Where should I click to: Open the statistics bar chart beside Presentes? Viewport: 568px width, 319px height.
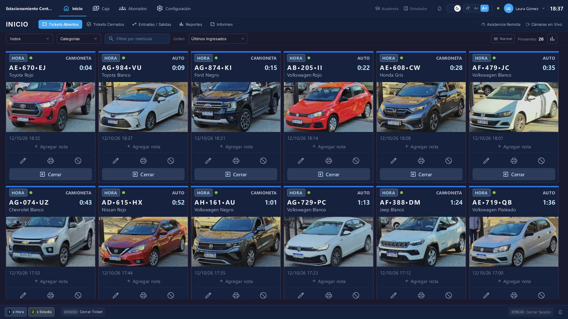tap(552, 39)
